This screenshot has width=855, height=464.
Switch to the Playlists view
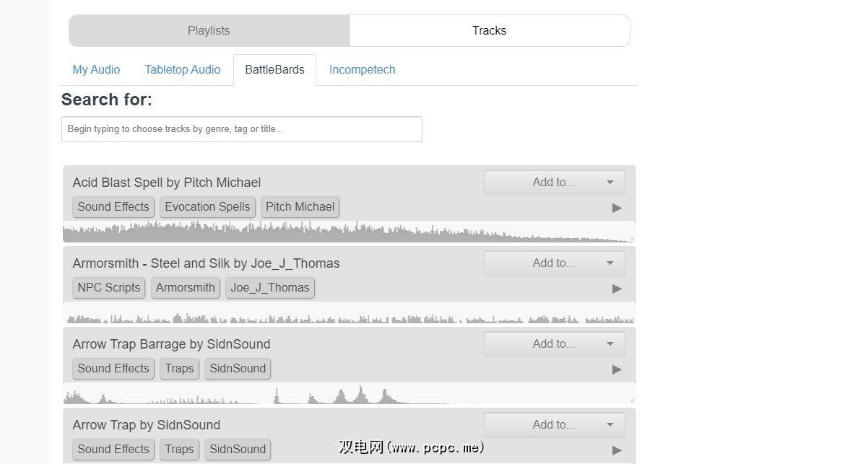[x=209, y=30]
